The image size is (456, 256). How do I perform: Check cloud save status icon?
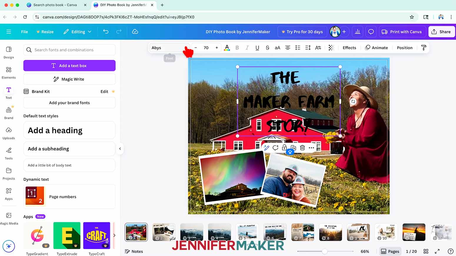(135, 32)
